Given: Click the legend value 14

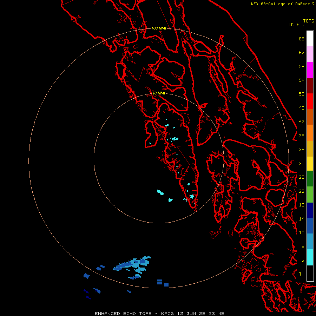Looking at the screenshot, I should coord(302,219).
